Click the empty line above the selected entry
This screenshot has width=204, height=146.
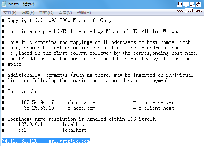[102, 135]
